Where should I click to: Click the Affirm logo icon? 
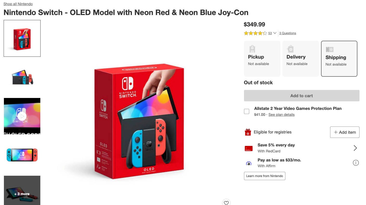(x=249, y=163)
